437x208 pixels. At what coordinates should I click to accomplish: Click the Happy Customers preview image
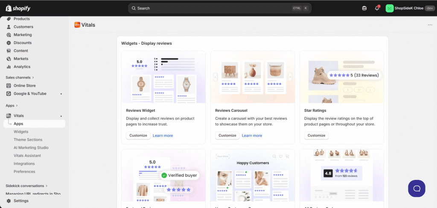[x=253, y=176]
